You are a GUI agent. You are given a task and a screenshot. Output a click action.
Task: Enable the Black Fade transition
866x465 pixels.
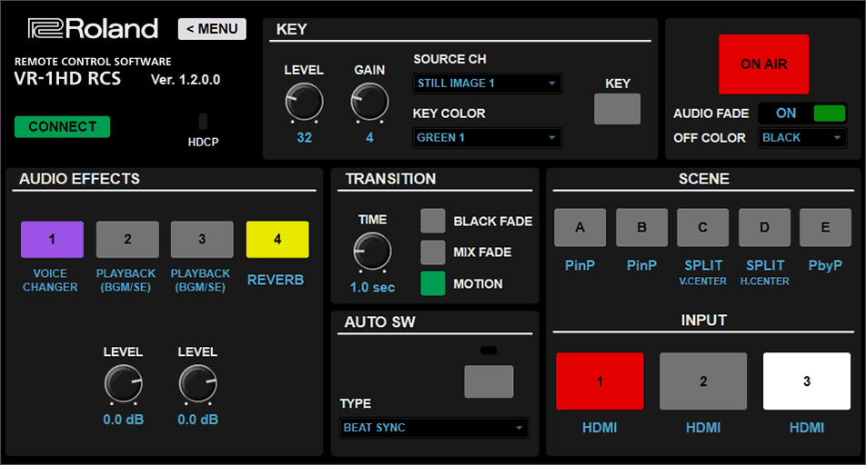pos(433,221)
